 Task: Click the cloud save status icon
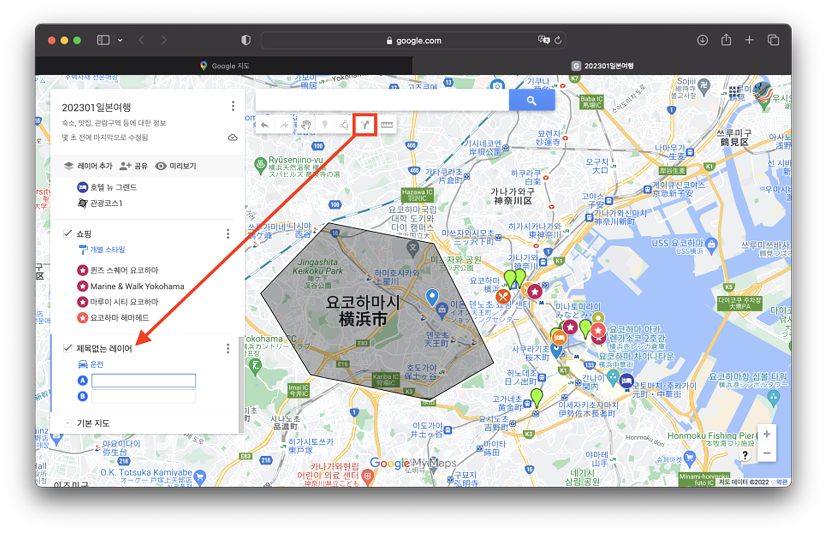tap(233, 137)
